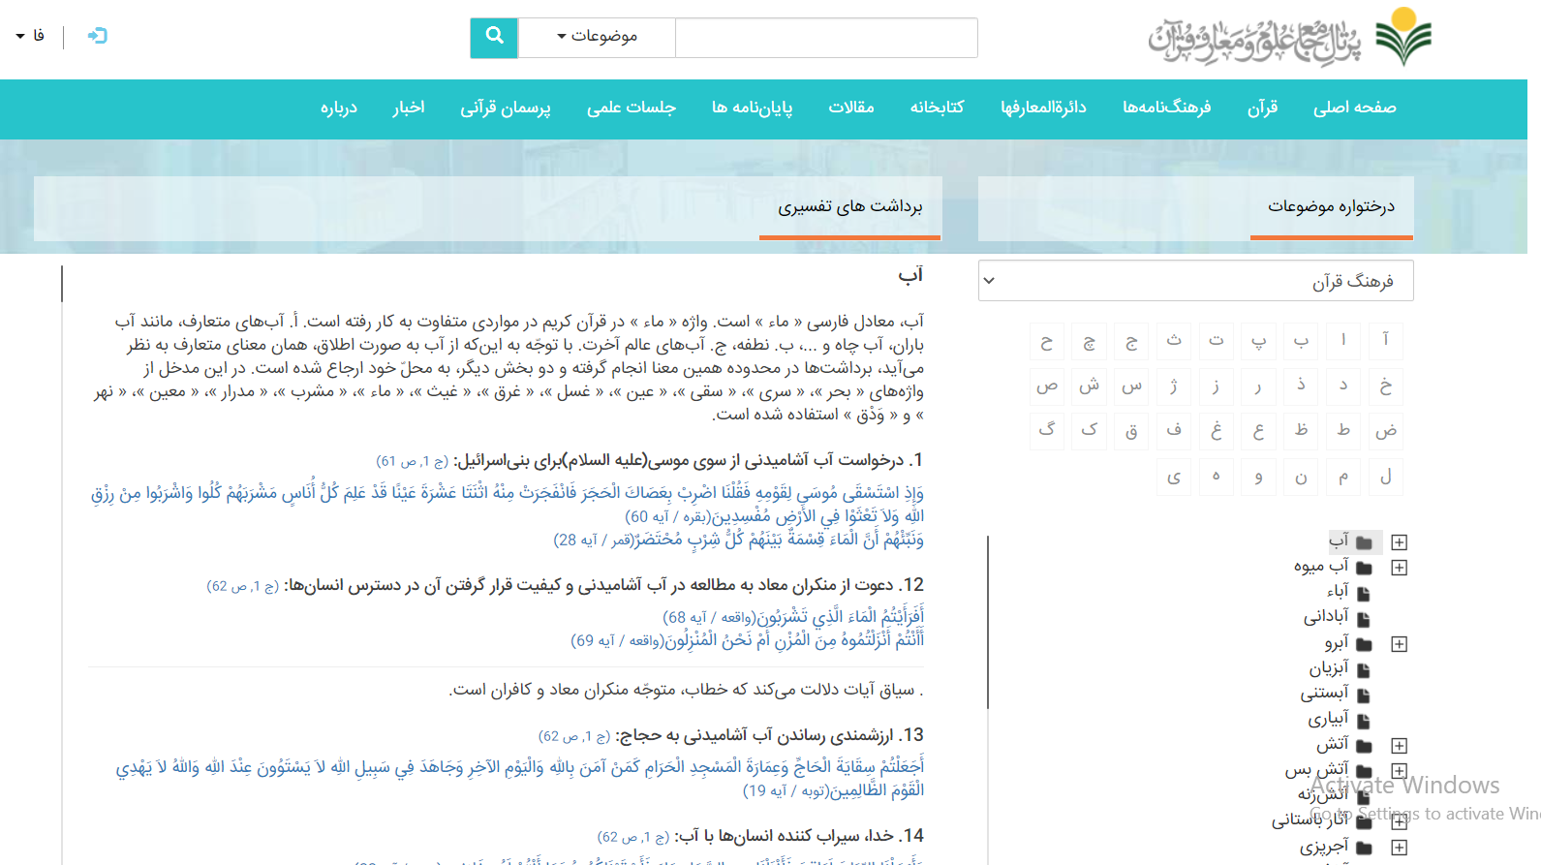This screenshot has width=1541, height=865.
Task: Click the folder icon beside آبرو
Action: (x=1364, y=644)
